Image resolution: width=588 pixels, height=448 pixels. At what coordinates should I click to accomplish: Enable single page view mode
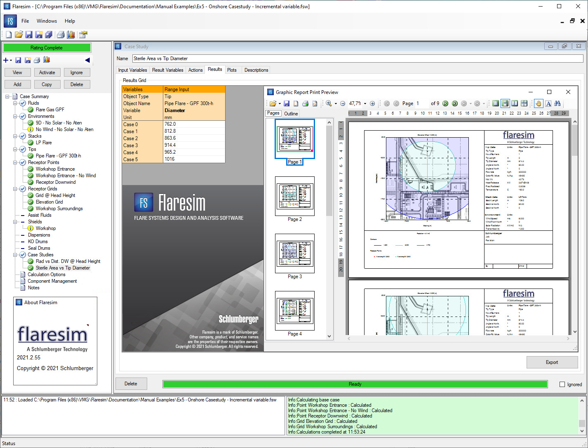pos(496,103)
